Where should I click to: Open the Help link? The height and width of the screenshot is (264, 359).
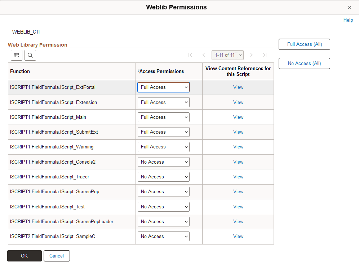(x=348, y=20)
